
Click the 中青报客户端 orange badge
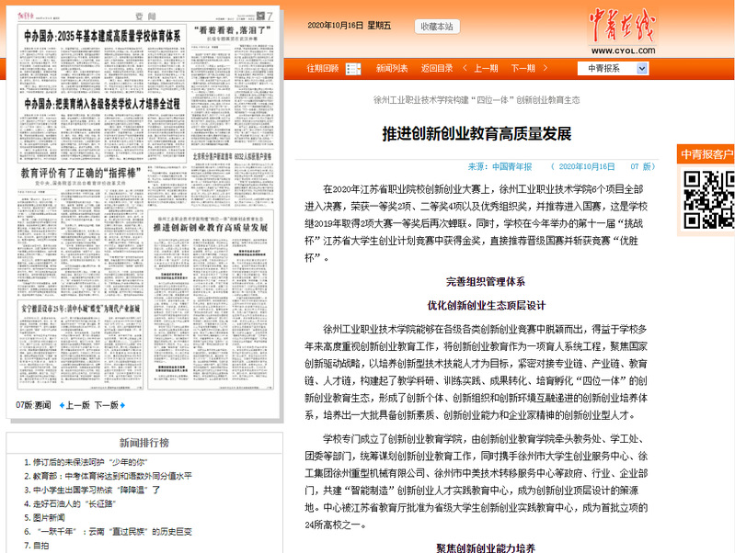click(706, 153)
